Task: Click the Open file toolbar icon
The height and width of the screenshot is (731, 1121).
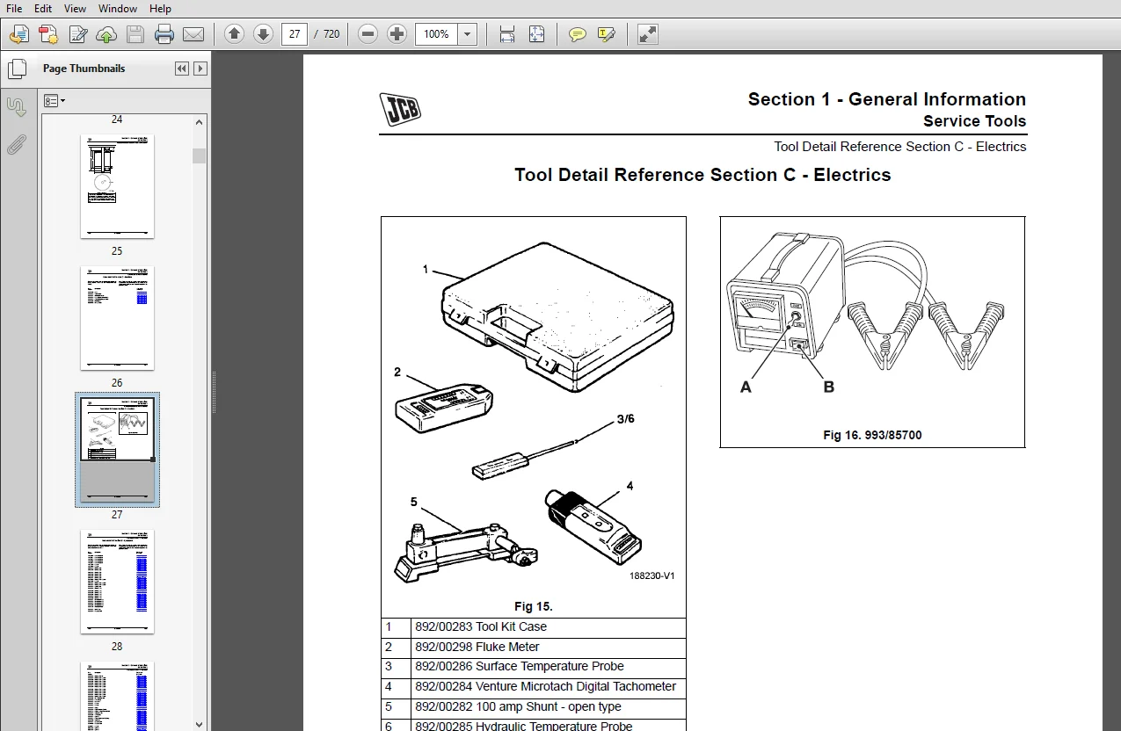Action: [19, 35]
